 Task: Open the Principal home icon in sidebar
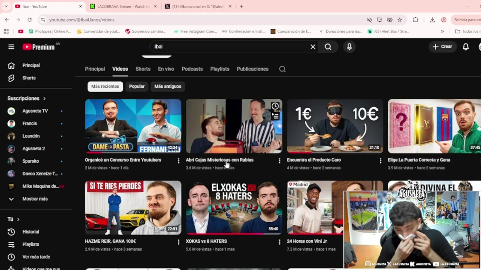pos(11,65)
